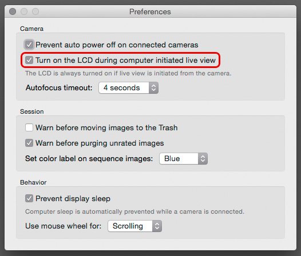Uncheck Prevent auto power off on connected cameras checkbox
Image resolution: width=301 pixels, height=256 pixels.
[x=29, y=45]
